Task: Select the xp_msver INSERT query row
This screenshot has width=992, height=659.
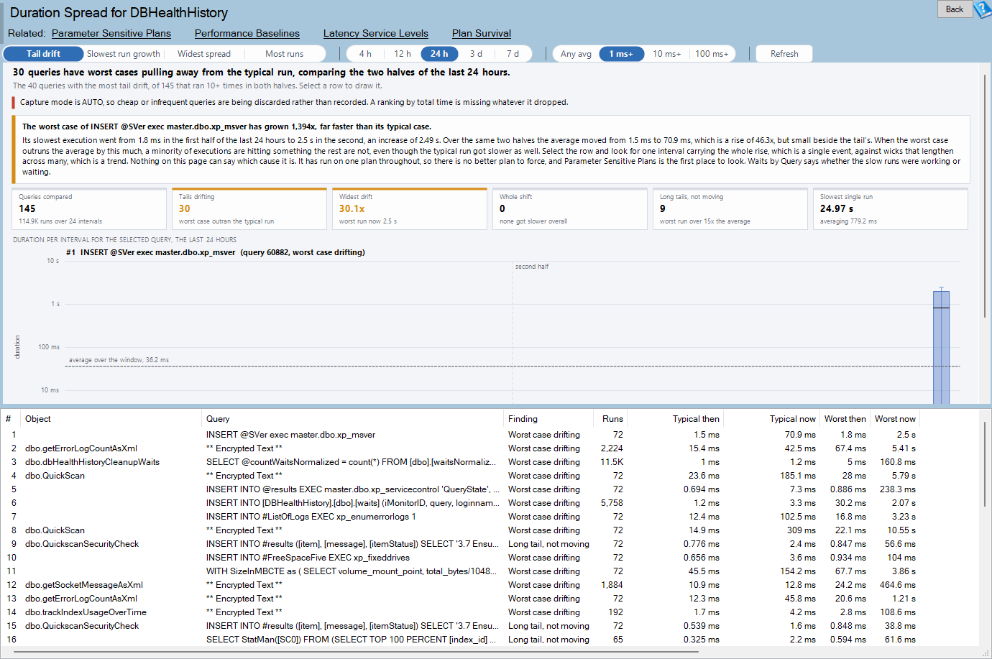Action: pyautogui.click(x=460, y=435)
